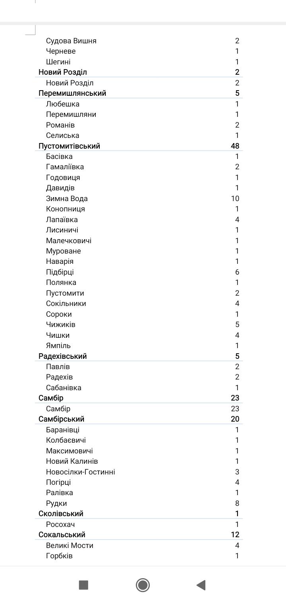The image size is (286, 604).
Task: Click the Гамаліївка row
Action: [65, 167]
